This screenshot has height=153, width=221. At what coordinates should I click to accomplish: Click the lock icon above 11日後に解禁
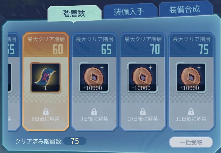point(191,112)
